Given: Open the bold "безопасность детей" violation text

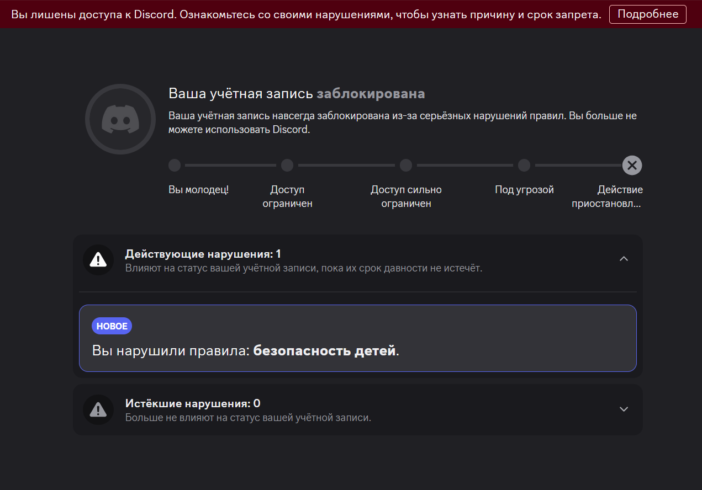Looking at the screenshot, I should click(325, 351).
